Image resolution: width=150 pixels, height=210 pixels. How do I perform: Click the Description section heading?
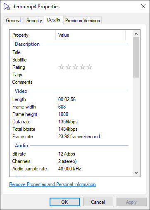pos(27,44)
